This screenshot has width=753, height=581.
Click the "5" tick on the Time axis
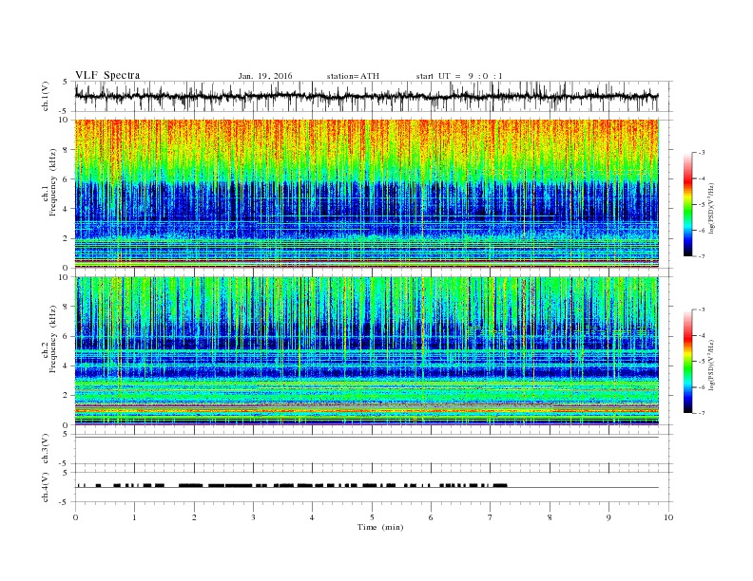372,517
